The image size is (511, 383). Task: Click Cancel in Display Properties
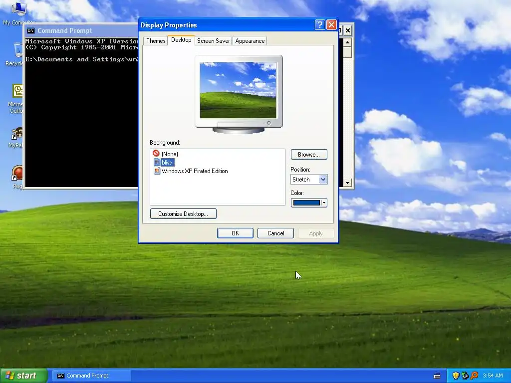click(275, 233)
